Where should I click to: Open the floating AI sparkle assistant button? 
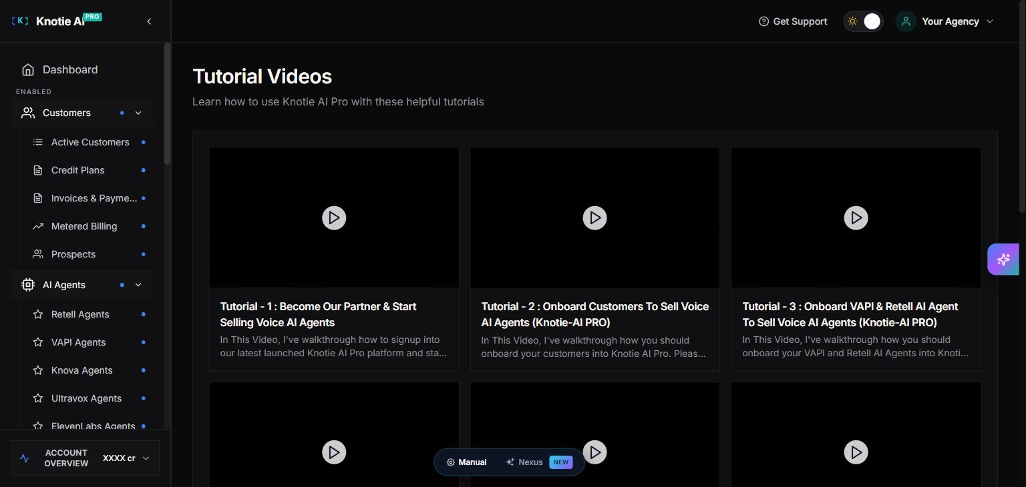(1003, 260)
